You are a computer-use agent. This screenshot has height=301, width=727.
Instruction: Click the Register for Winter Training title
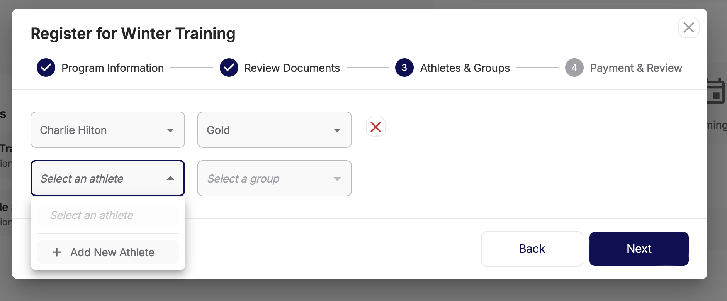(133, 34)
